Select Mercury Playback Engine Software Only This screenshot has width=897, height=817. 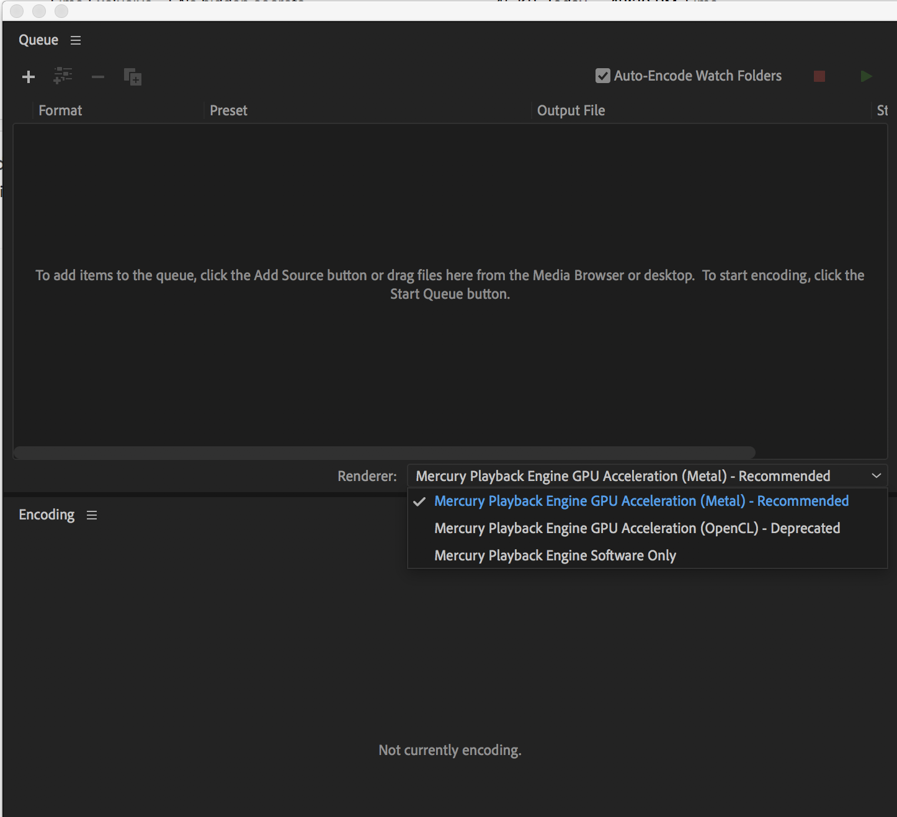(555, 555)
